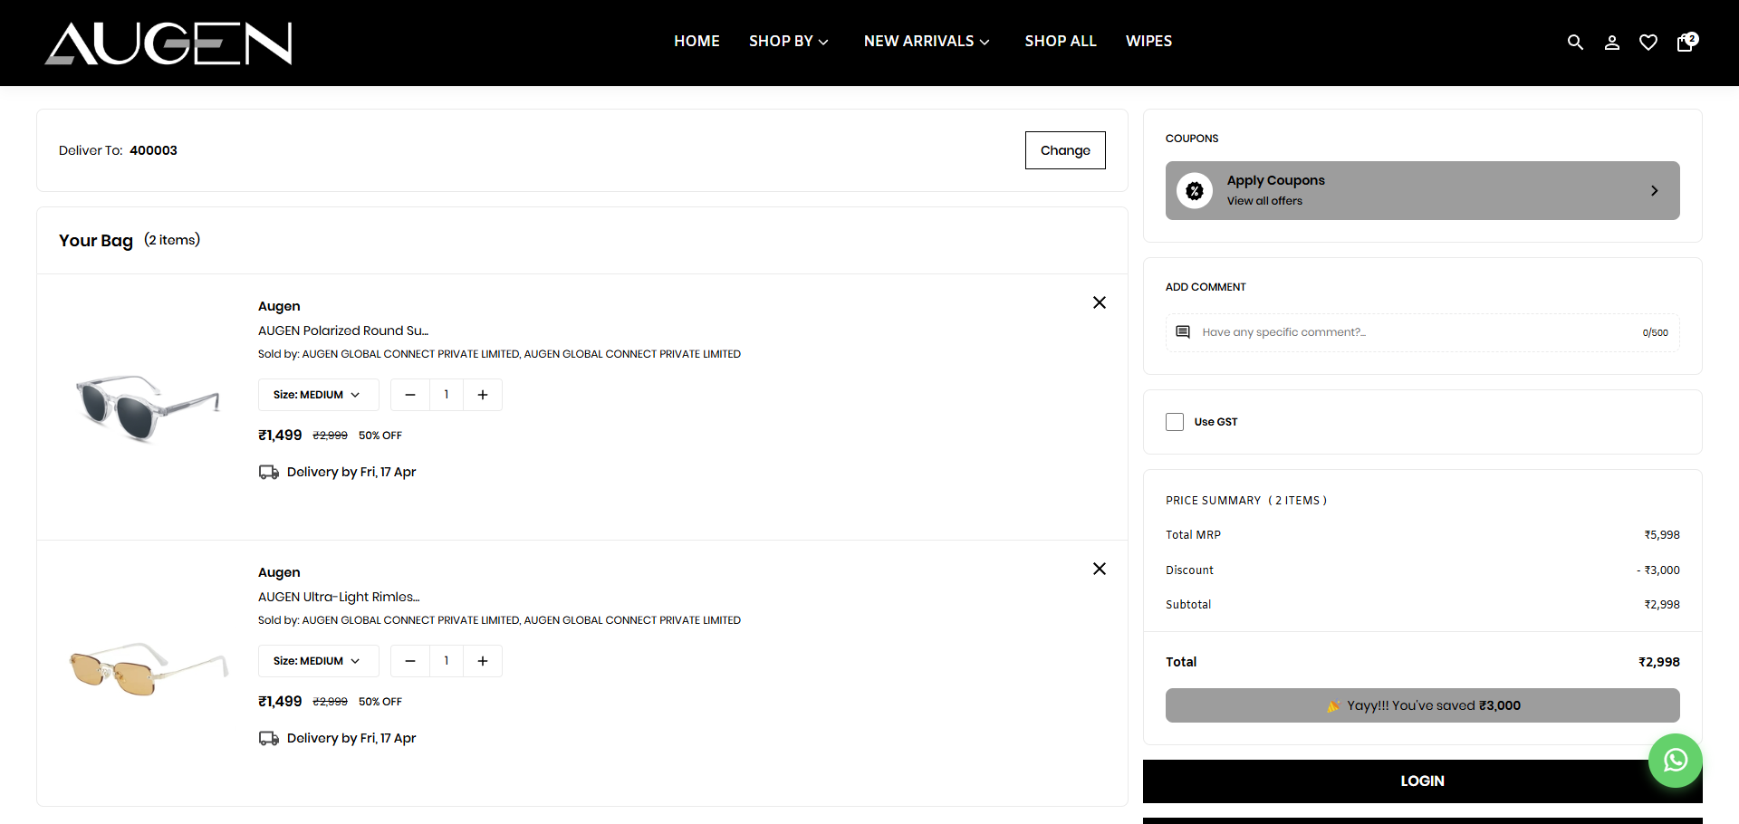
Task: Increase quantity of Ultra-Light Rimless glasses
Action: (x=483, y=661)
